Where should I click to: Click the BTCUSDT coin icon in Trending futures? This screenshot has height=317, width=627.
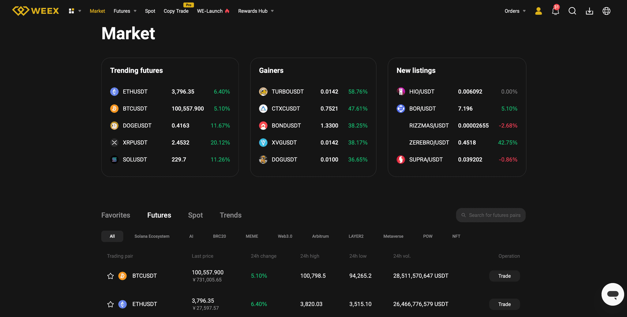coord(114,108)
